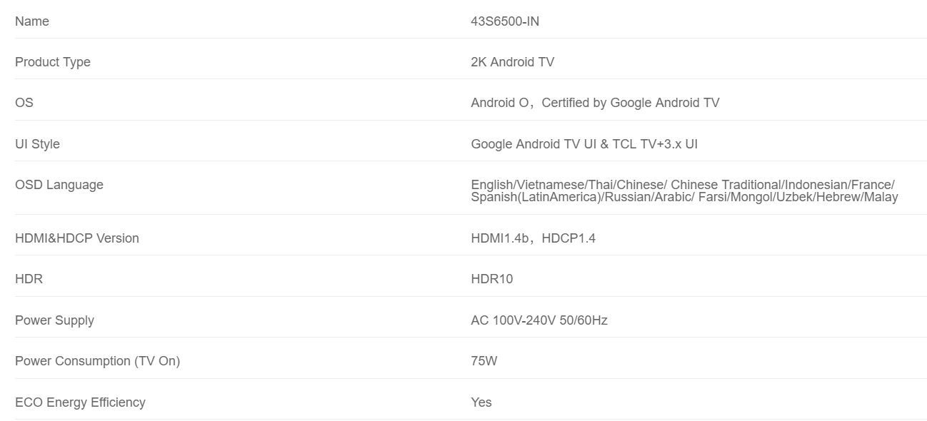
Task: Select the model number 43S6500-IN
Action: 505,21
